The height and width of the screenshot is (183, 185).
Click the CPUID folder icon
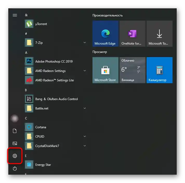click(29, 136)
